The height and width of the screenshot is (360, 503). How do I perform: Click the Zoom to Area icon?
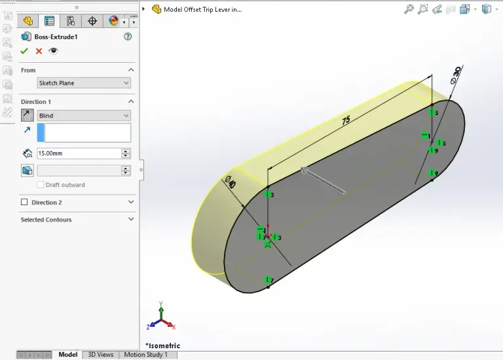(423, 9)
